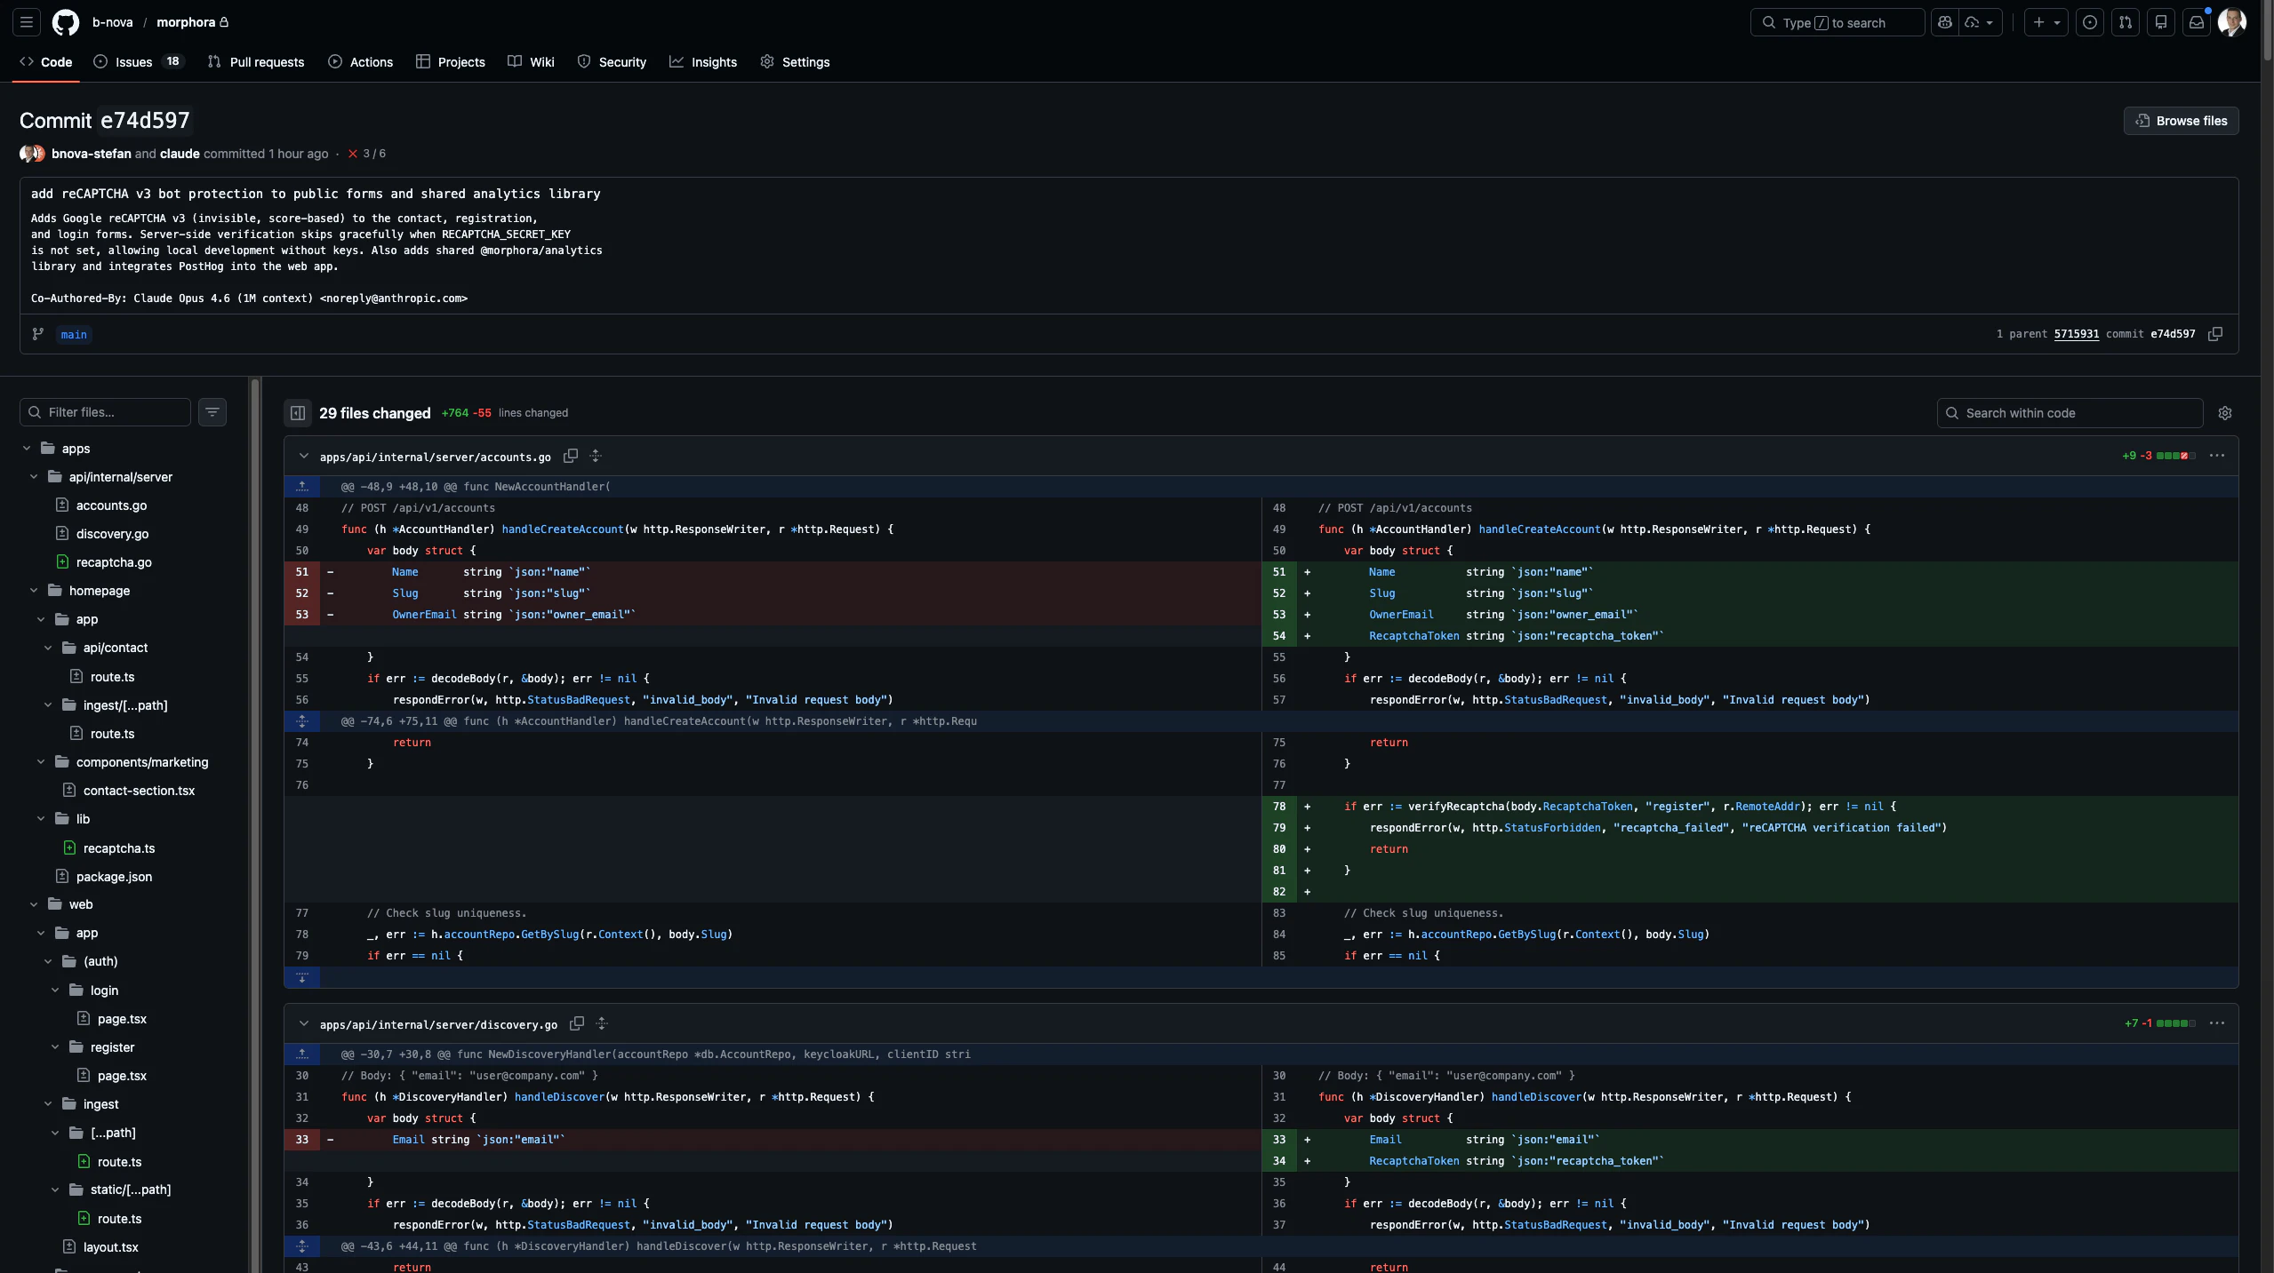This screenshot has width=2274, height=1273.
Task: Expand all lines in accounts.go
Action: 596,456
